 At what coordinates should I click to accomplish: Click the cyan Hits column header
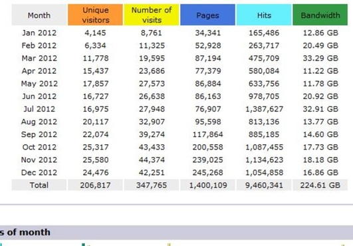pyautogui.click(x=264, y=15)
